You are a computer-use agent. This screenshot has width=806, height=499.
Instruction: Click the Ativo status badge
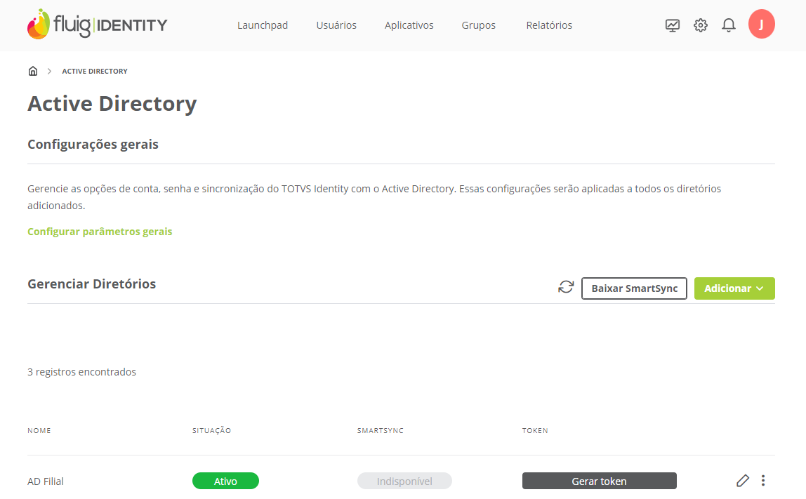pyautogui.click(x=225, y=481)
